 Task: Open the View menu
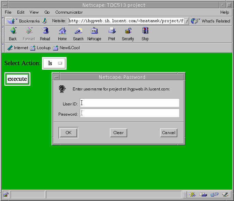pos(34,12)
